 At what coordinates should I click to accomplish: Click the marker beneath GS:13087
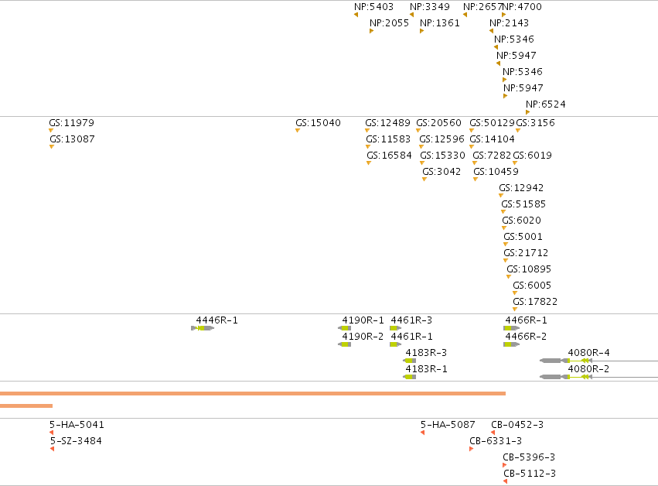pyautogui.click(x=52, y=146)
